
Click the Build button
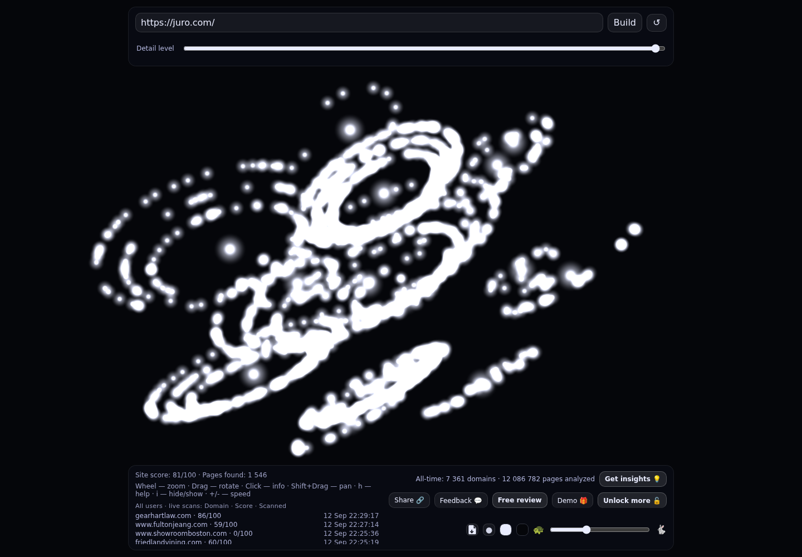coord(625,23)
